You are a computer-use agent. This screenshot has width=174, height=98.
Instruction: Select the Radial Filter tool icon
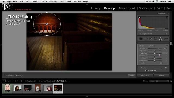(160, 39)
